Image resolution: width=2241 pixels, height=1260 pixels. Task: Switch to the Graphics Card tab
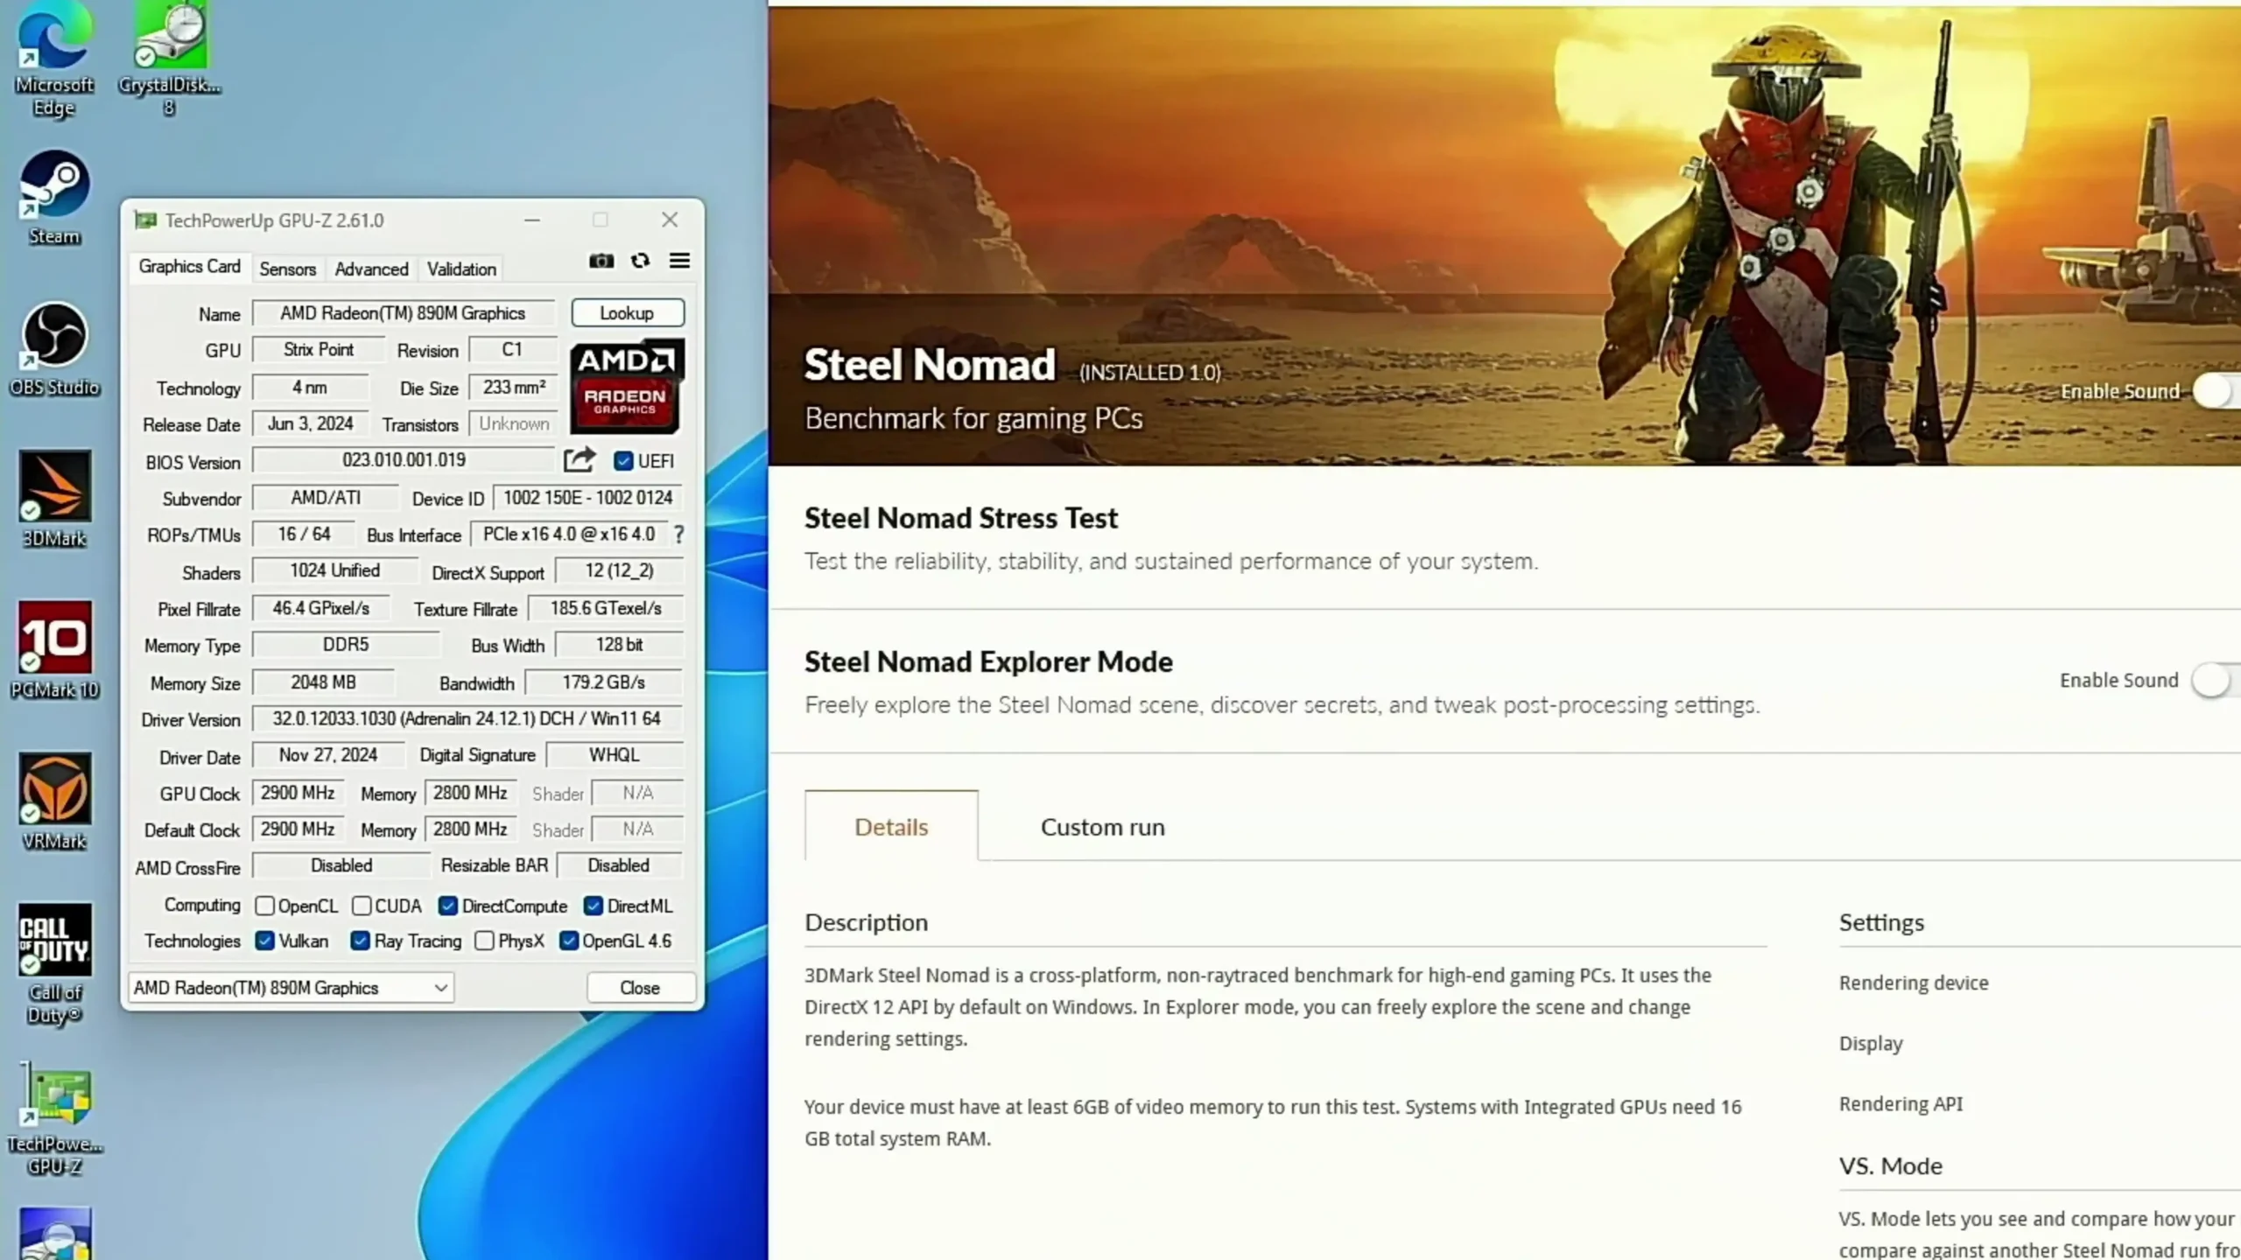coord(189,266)
